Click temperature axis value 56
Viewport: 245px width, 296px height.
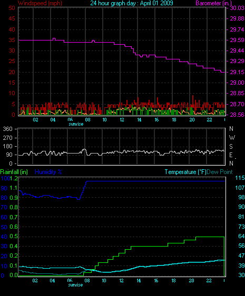(241, 246)
